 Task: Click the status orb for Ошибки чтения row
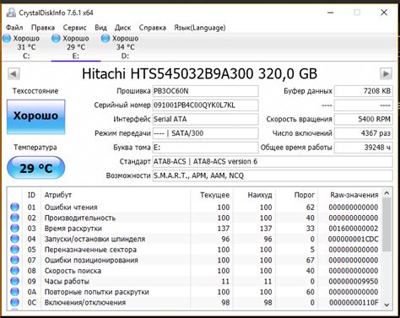(x=14, y=207)
